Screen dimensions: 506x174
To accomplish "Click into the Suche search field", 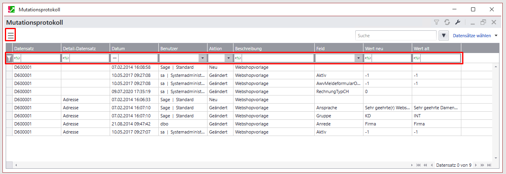I will pyautogui.click(x=396, y=36).
